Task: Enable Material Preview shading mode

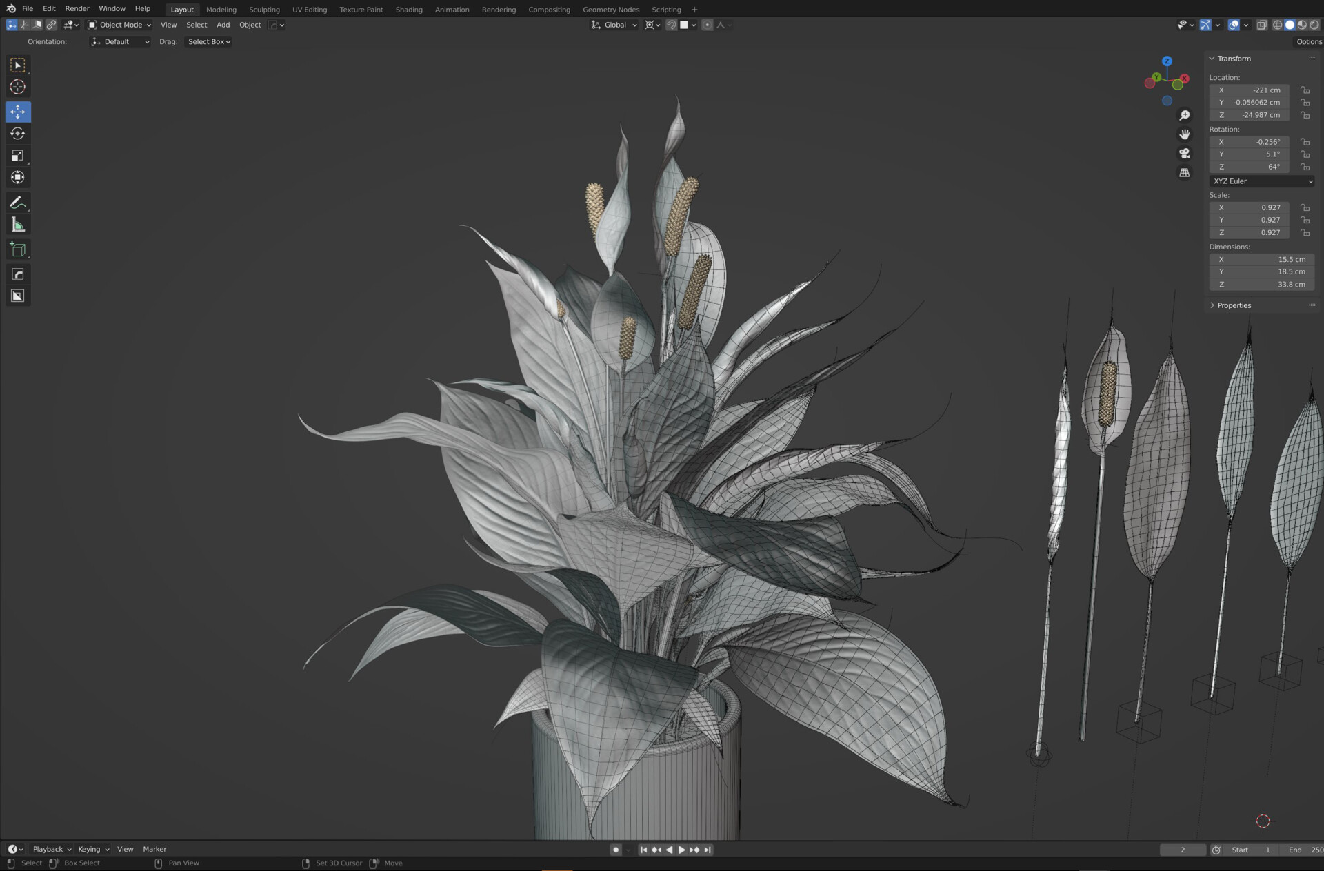Action: point(1301,25)
